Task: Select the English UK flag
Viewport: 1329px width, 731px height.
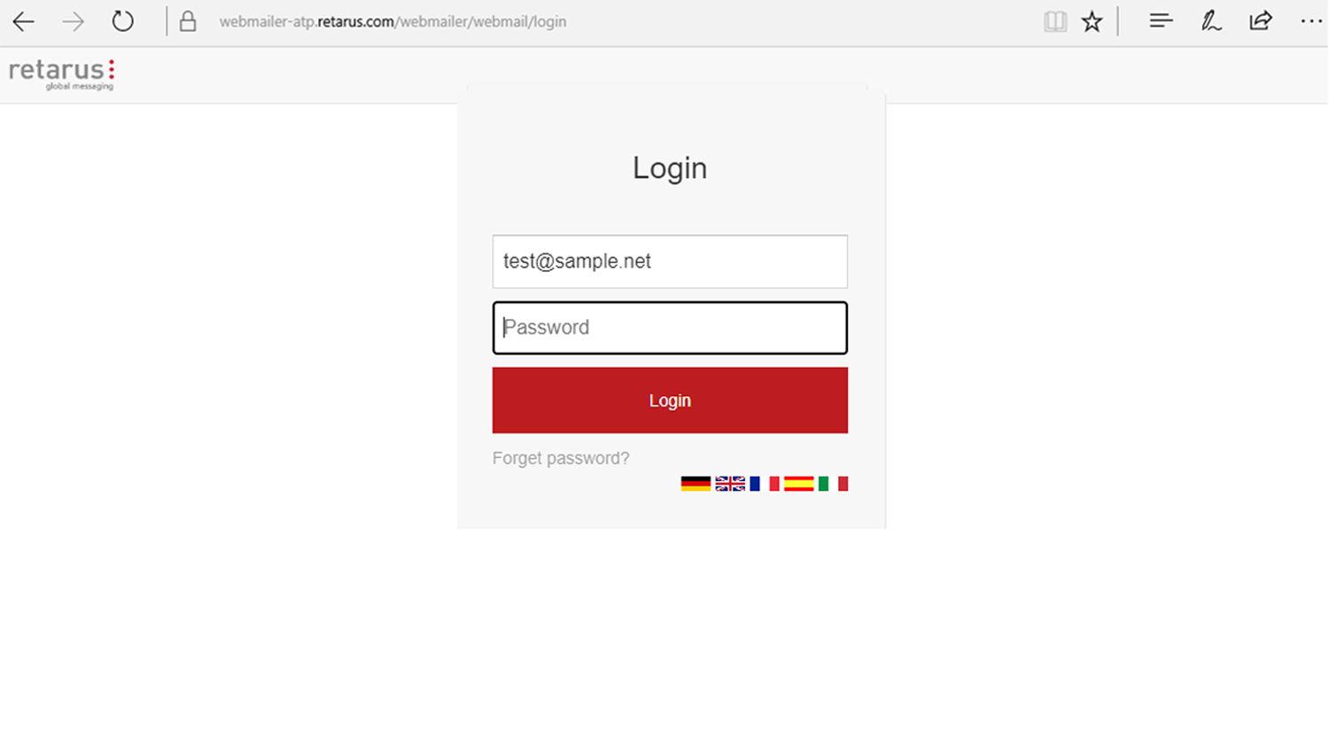Action: 730,483
